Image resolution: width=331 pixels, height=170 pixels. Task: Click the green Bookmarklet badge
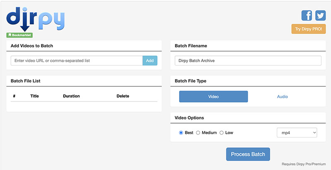coord(19,35)
